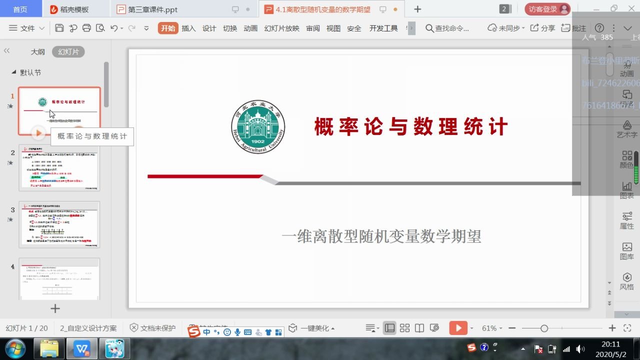Open Print Preview from the quick toolbar
This screenshot has height=360, width=640.
click(100, 28)
